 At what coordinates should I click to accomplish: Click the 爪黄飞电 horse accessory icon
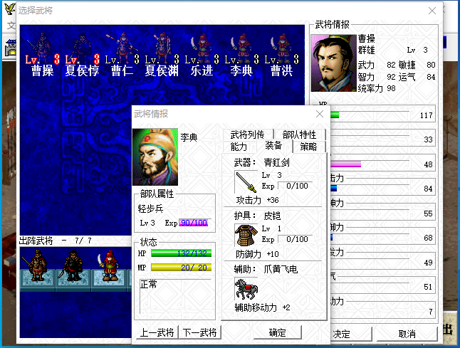tap(246, 289)
